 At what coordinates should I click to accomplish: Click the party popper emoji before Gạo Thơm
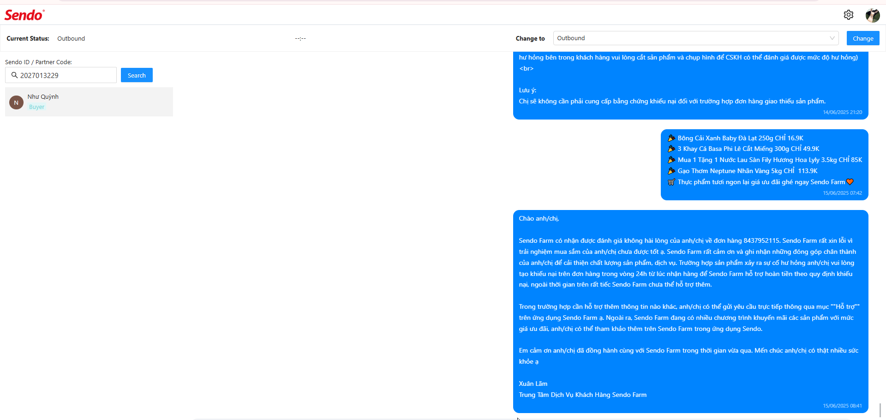(671, 171)
